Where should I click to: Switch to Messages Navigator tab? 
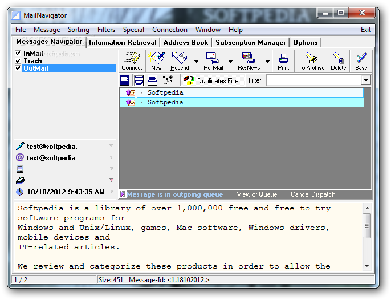(x=49, y=42)
